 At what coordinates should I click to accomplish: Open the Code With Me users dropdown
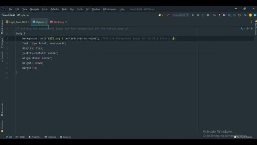coord(161,15)
